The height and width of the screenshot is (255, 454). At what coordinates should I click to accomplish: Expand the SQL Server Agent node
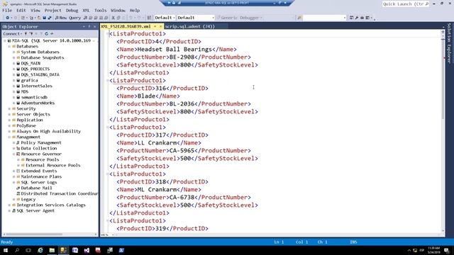click(x=9, y=211)
